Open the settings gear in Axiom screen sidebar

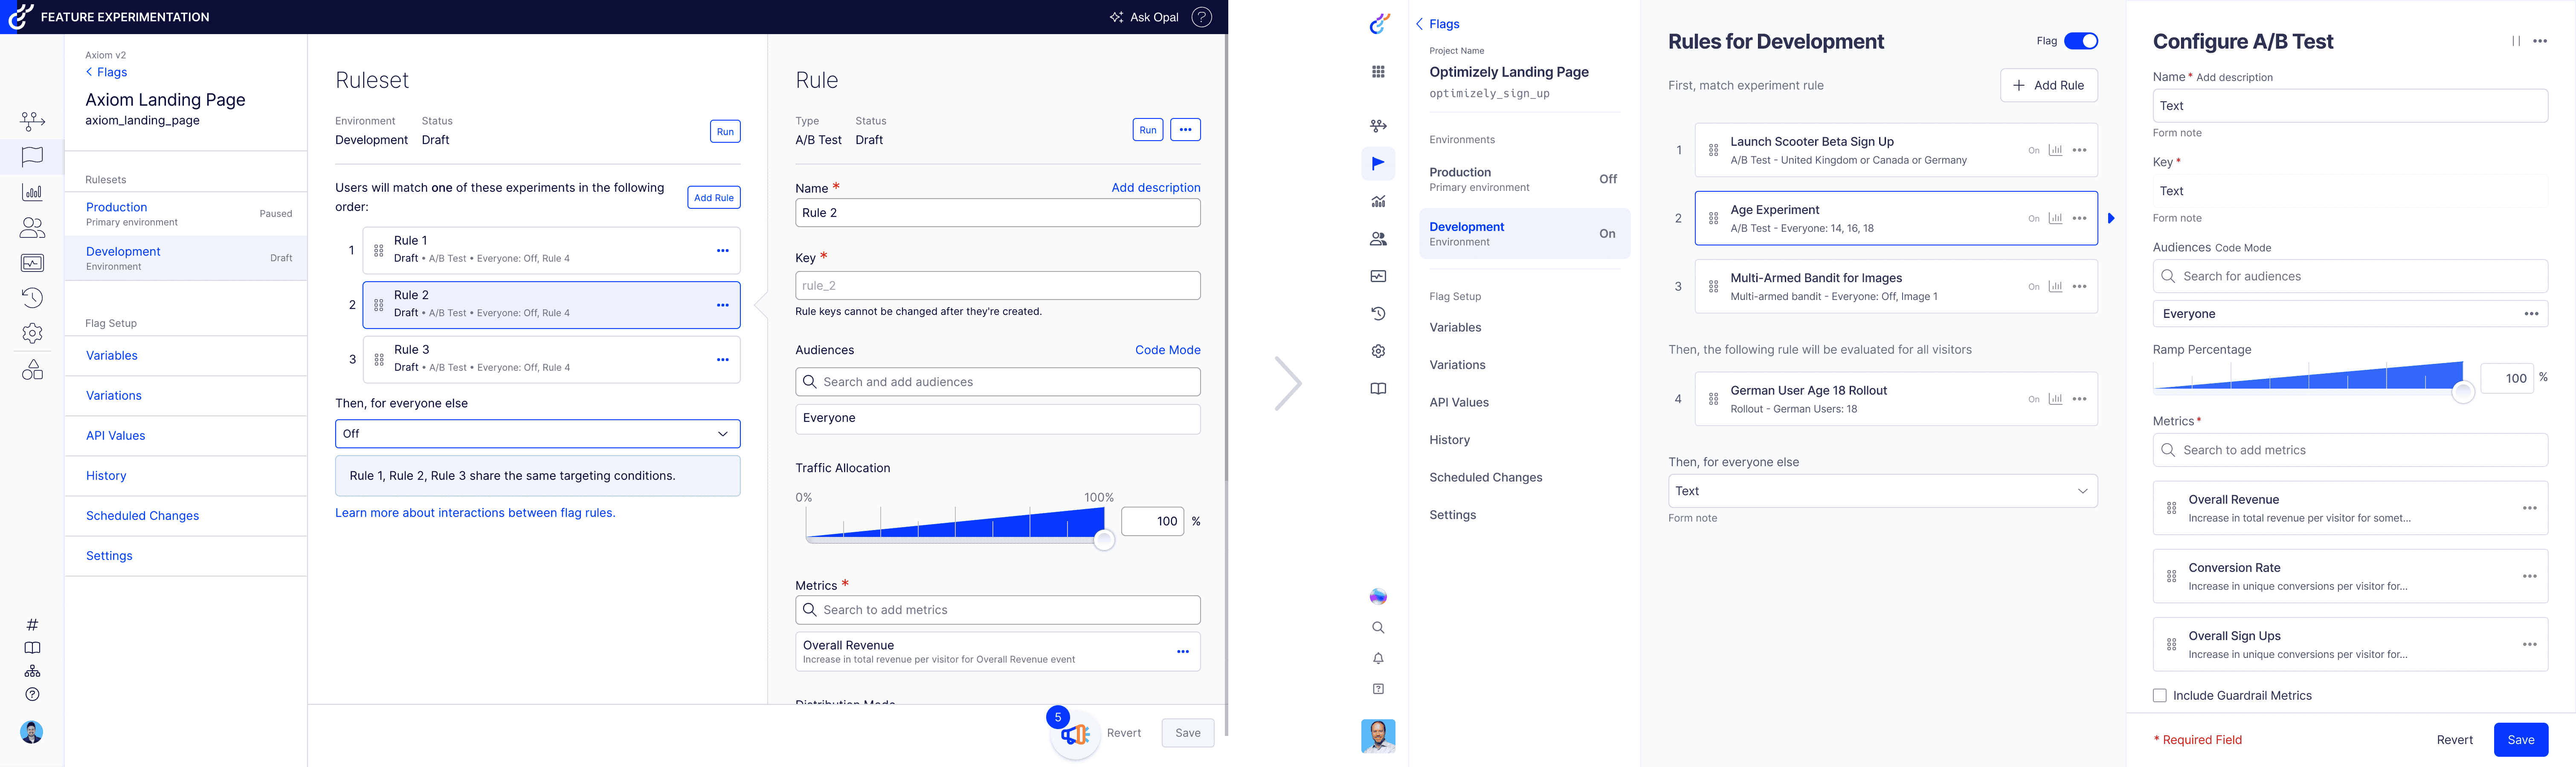coord(32,334)
